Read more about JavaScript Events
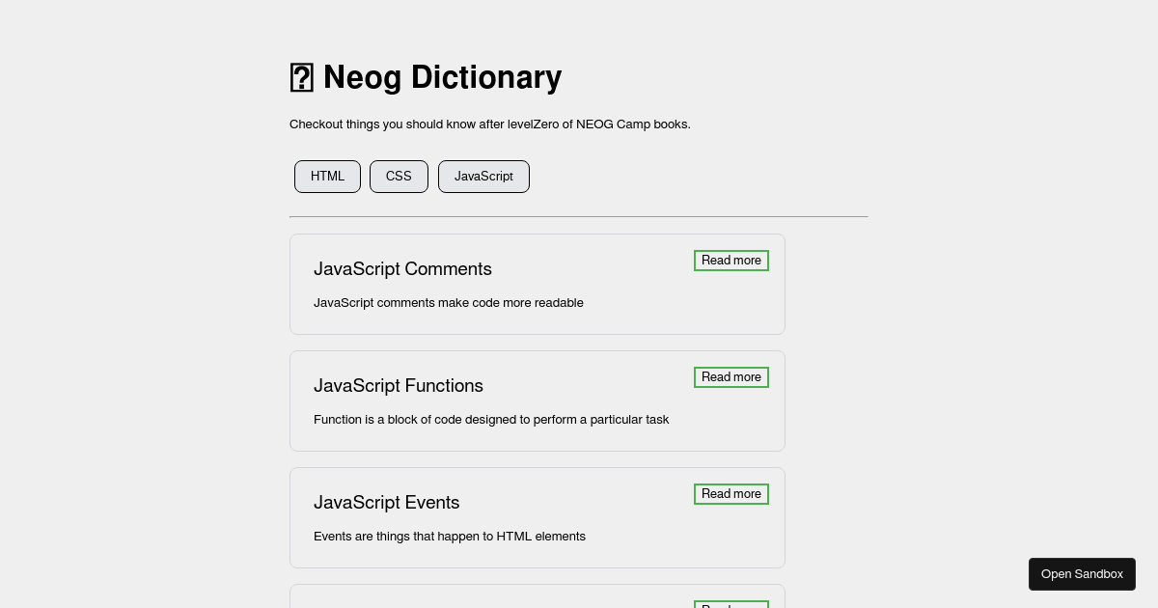Viewport: 1158px width, 608px height. (731, 494)
